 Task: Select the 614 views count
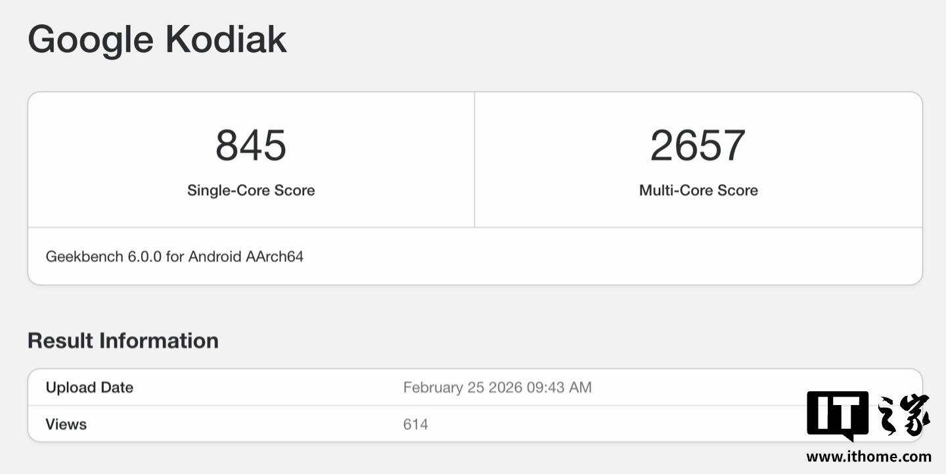point(415,424)
